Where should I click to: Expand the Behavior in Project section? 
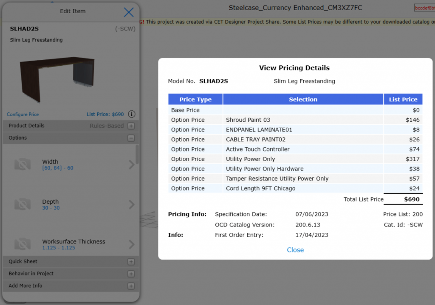point(131,274)
